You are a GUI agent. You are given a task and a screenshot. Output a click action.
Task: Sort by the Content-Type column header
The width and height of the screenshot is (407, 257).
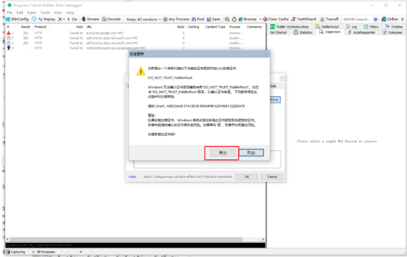(215, 27)
